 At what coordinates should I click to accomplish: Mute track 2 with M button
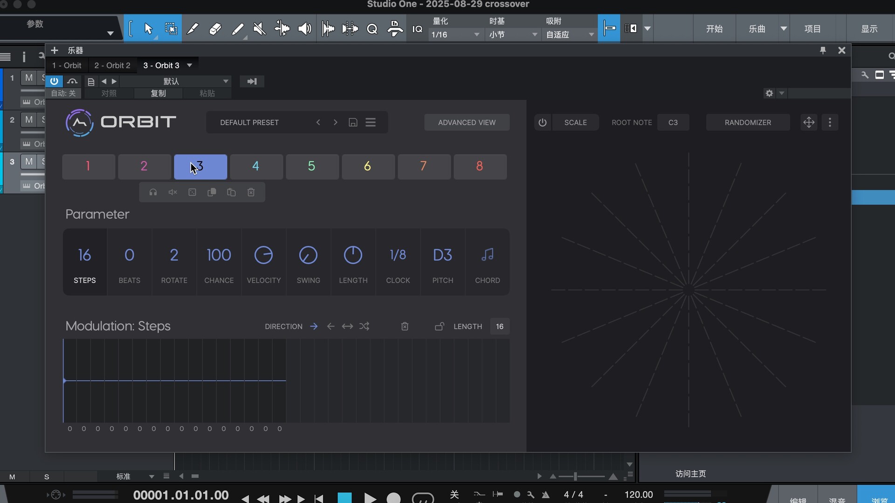click(29, 120)
